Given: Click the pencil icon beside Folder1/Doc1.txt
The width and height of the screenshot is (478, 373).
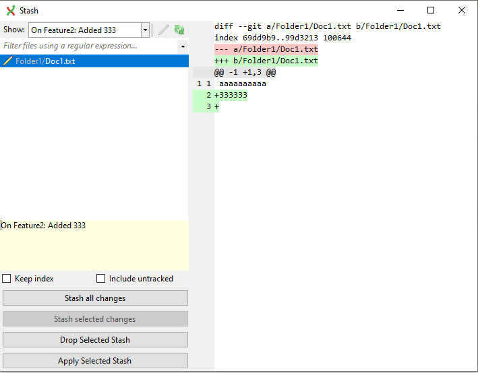Looking at the screenshot, I should coord(7,61).
